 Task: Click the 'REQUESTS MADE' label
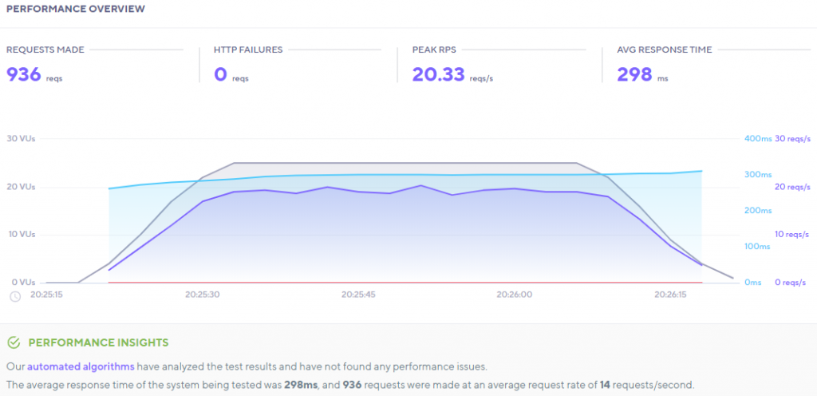[45, 49]
